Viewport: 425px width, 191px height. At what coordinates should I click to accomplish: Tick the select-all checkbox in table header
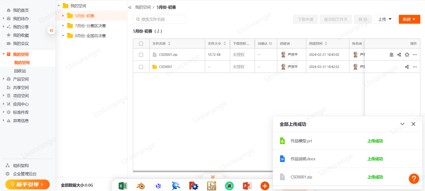tap(141, 43)
